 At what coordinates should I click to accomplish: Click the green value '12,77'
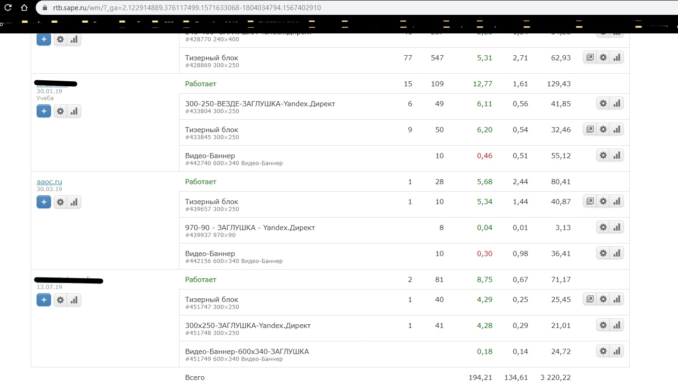483,84
